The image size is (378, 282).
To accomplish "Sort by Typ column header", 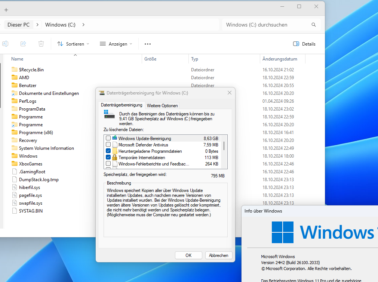I will [x=194, y=59].
